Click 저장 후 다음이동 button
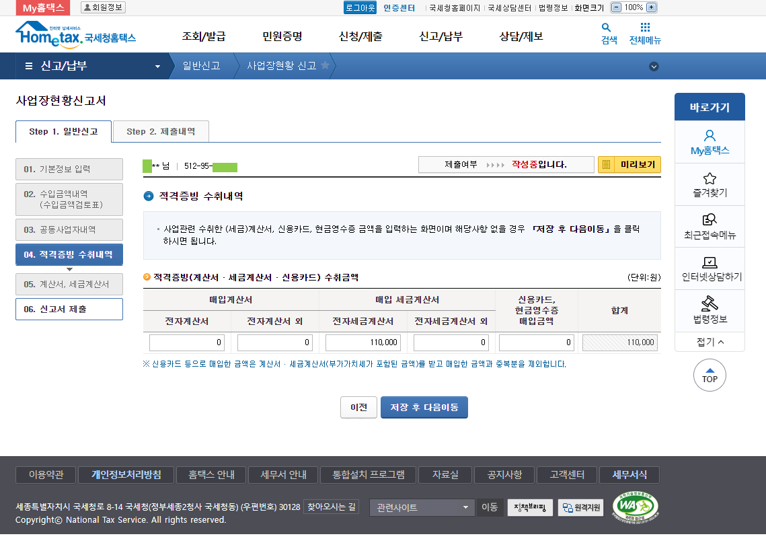The height and width of the screenshot is (549, 766). click(424, 407)
